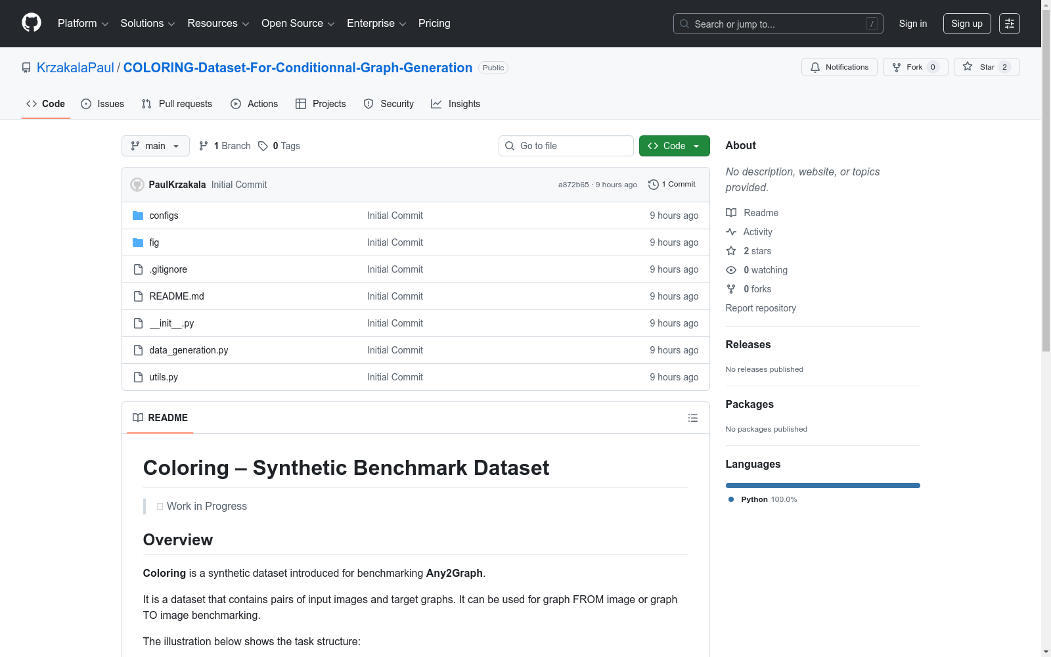Open the main branch selector dropdown
The image size is (1051, 657).
[156, 146]
